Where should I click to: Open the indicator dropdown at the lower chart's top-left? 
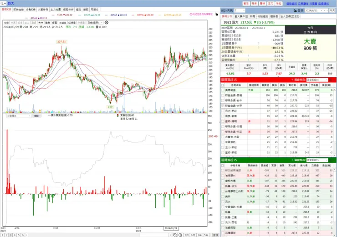(x=19, y=116)
